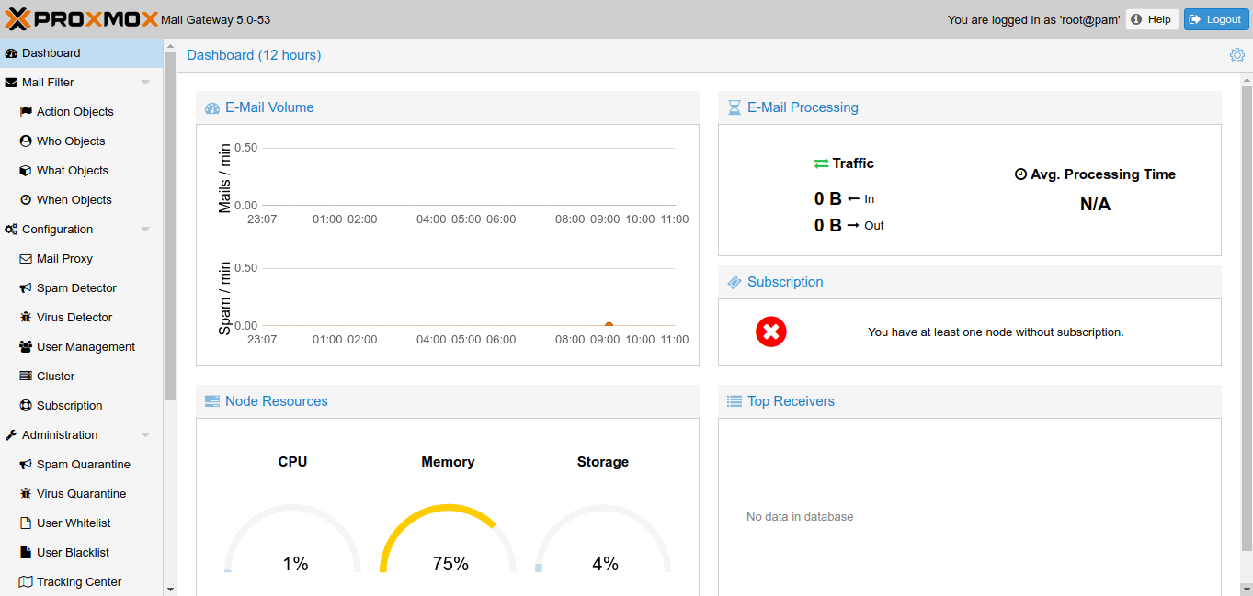Viewport: 1253px width, 596px height.
Task: Click the Logout button
Action: point(1215,19)
